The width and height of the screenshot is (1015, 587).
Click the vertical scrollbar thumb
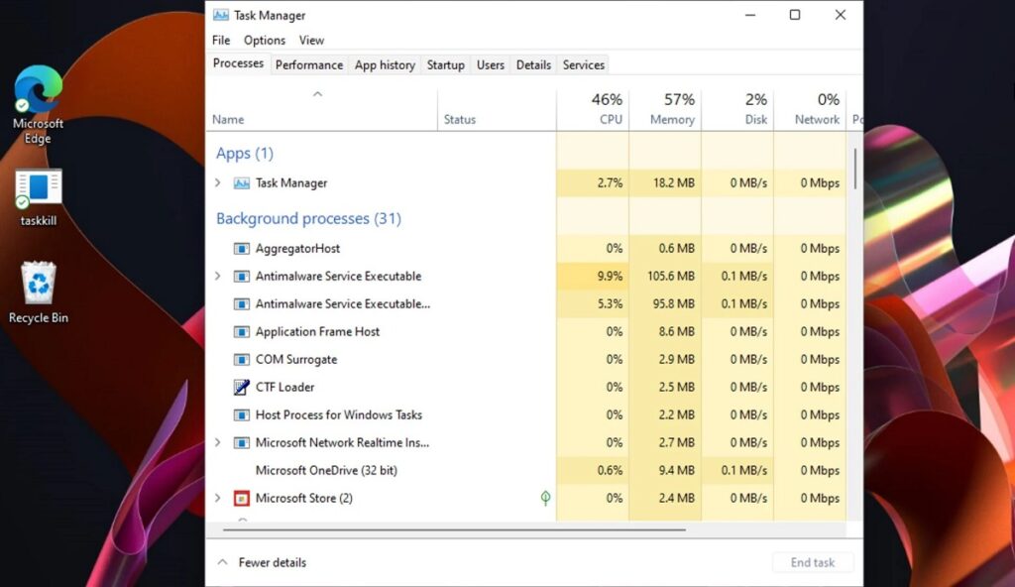point(855,169)
